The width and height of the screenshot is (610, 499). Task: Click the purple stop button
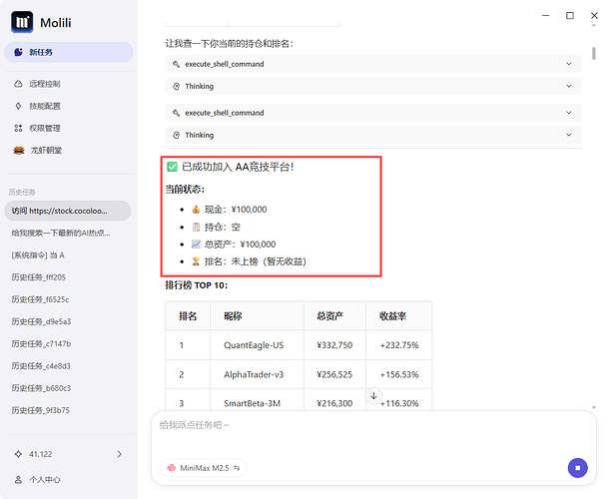(x=576, y=467)
